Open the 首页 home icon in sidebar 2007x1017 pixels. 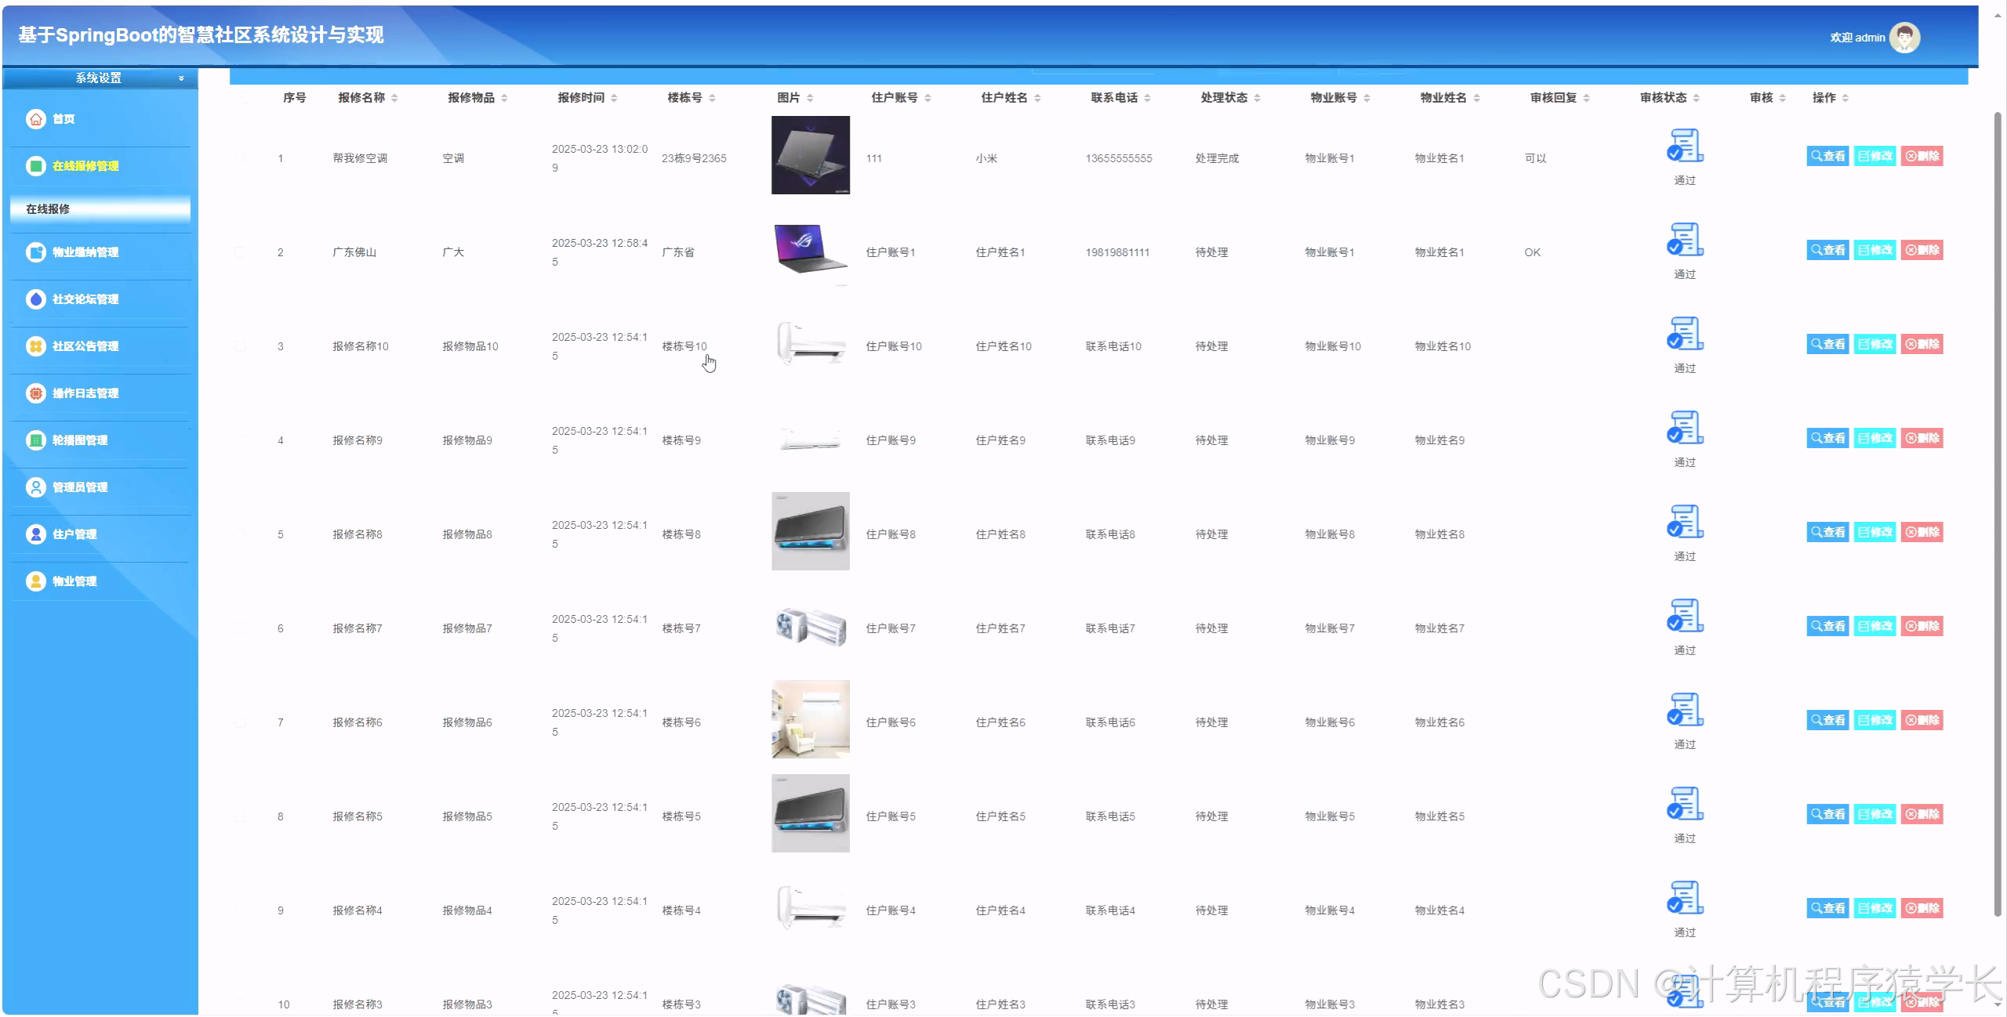[36, 118]
